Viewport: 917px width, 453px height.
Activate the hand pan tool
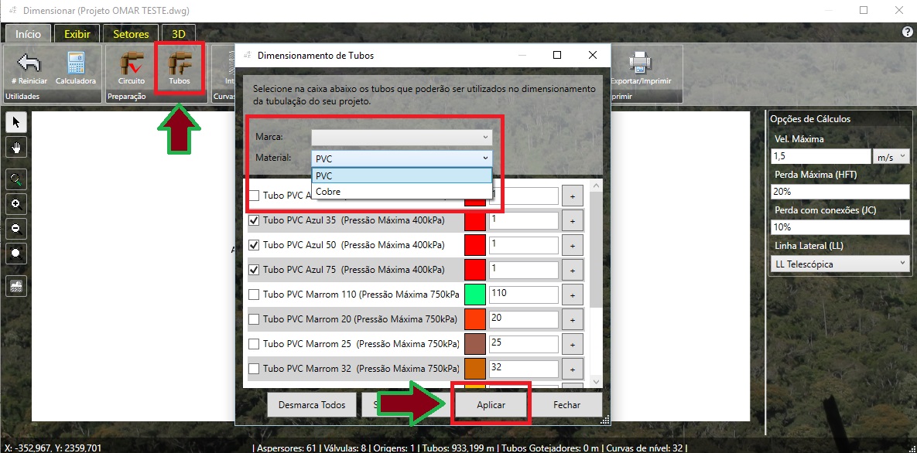click(16, 147)
